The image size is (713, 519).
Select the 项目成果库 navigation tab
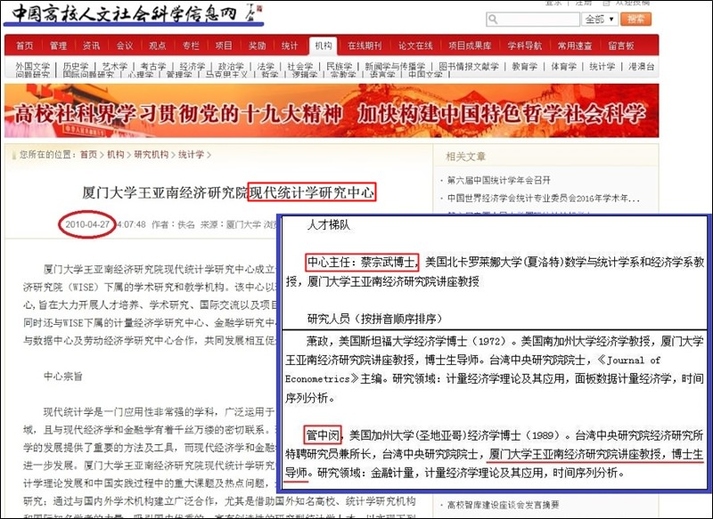pos(470,45)
